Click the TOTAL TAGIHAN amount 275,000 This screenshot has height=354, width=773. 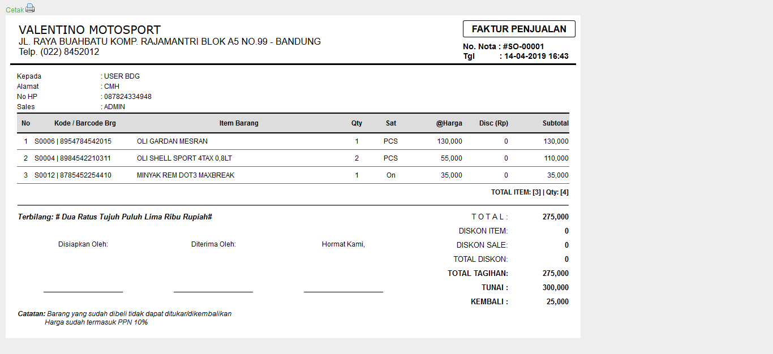coord(556,273)
